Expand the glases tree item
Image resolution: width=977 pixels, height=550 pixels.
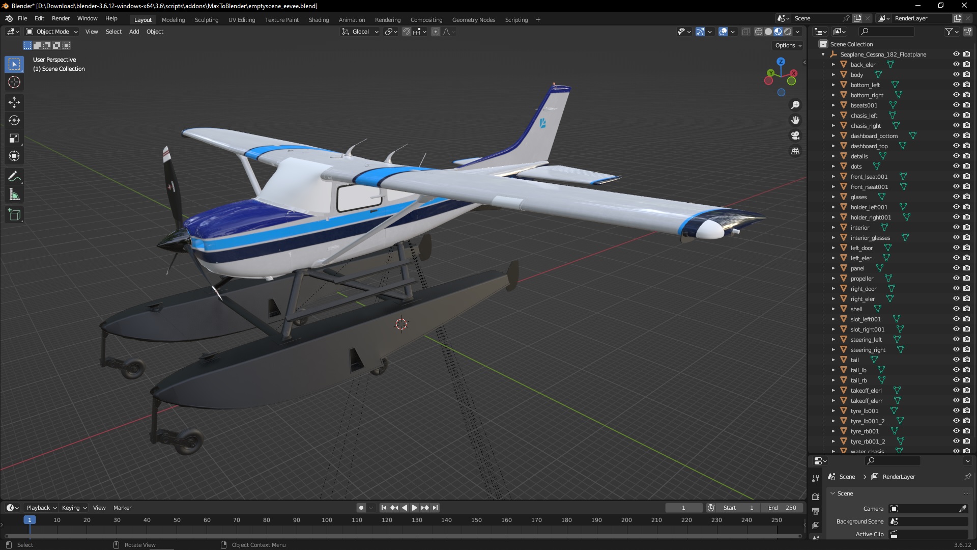tap(834, 197)
